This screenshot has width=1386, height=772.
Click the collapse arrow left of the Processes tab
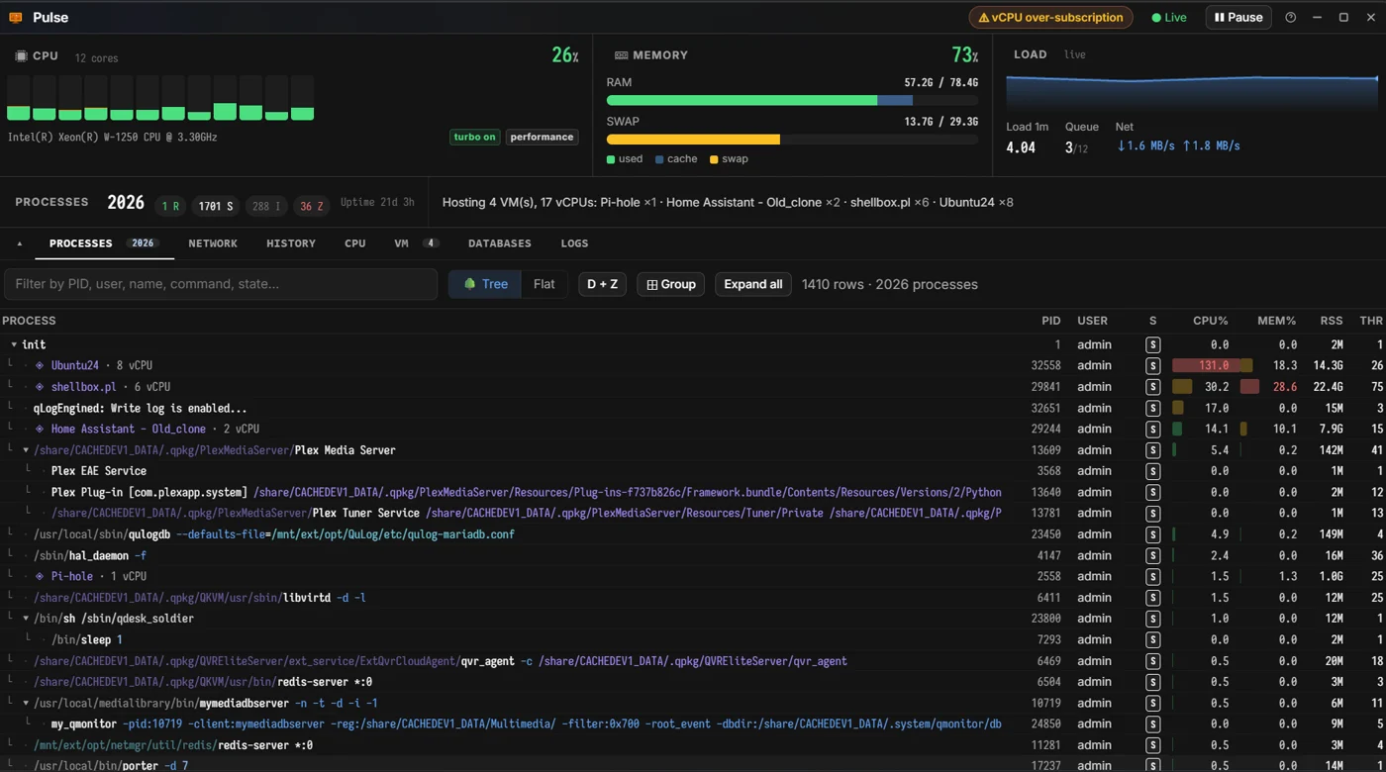pos(19,243)
